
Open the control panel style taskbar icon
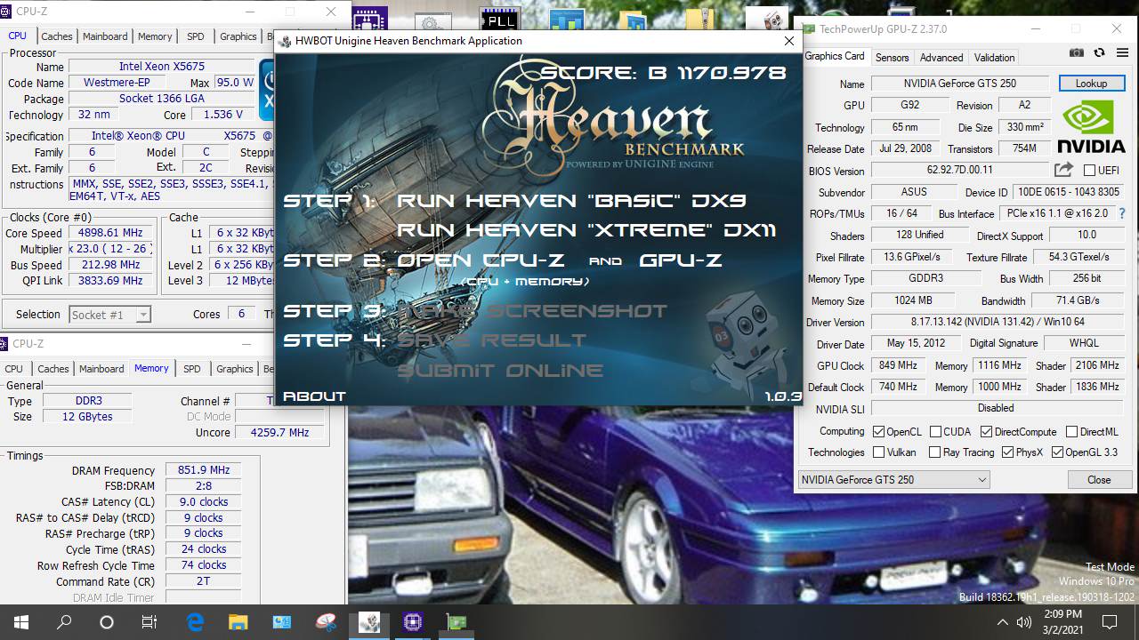[x=282, y=622]
